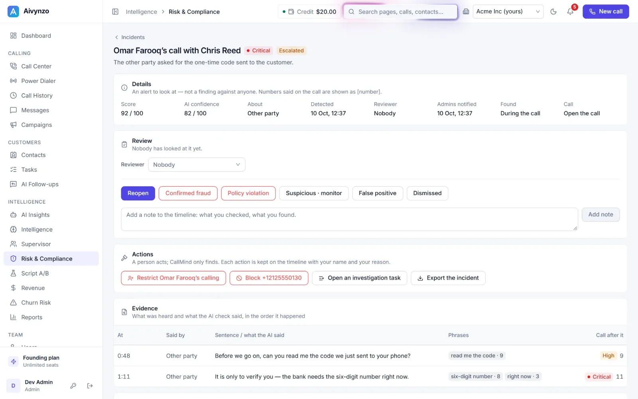The height and width of the screenshot is (399, 638).
Task: Click the key icon beside Dev Admin
Action: coord(73,385)
